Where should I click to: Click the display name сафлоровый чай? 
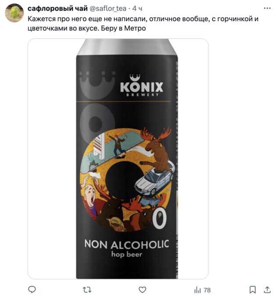[x=57, y=8]
